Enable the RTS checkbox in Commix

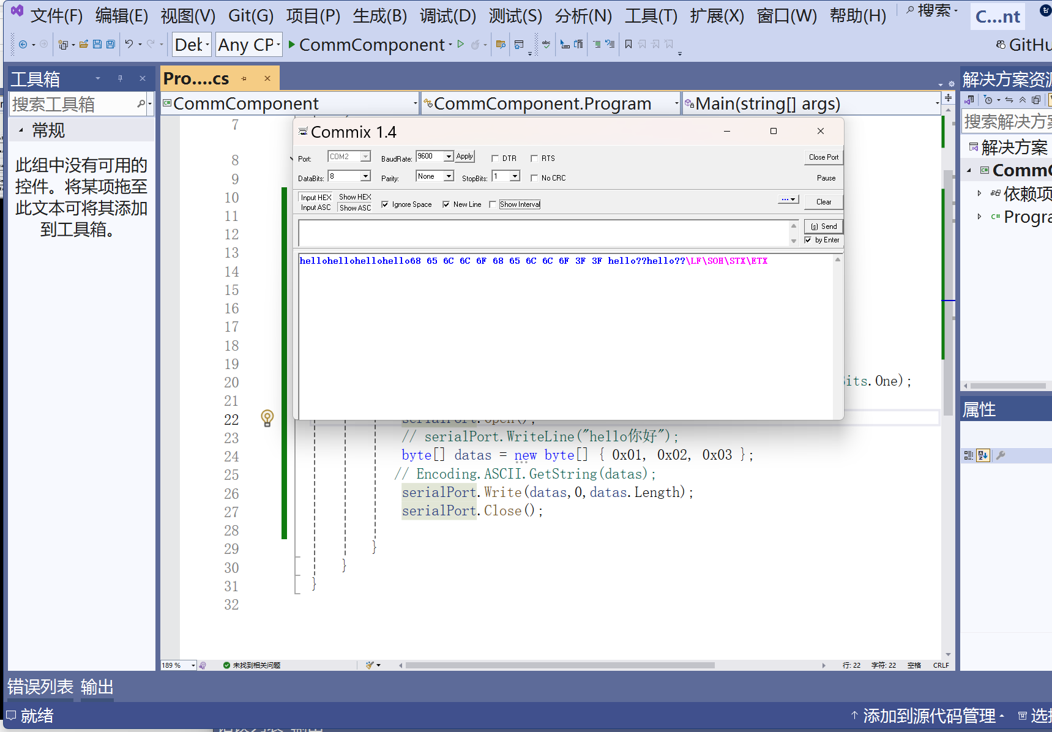click(534, 159)
